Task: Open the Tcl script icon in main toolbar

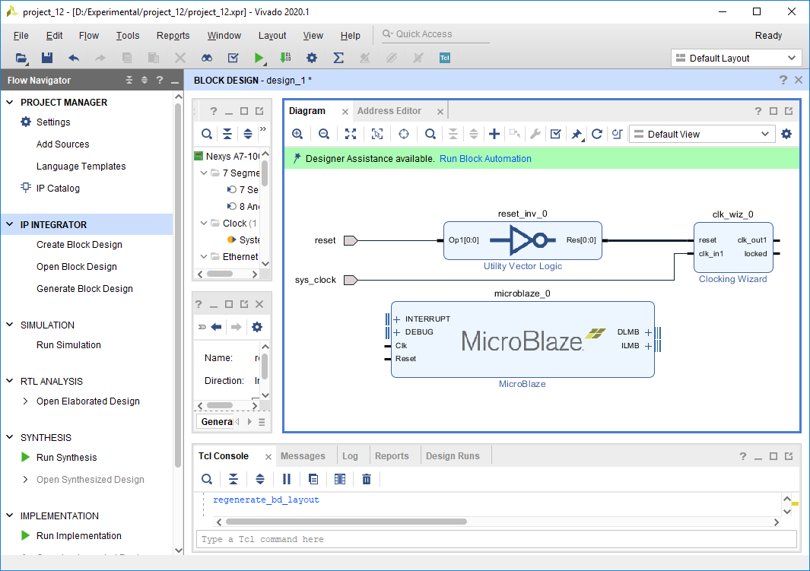Action: point(445,58)
